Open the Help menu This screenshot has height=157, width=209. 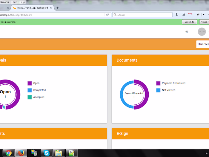[x=22, y=2]
